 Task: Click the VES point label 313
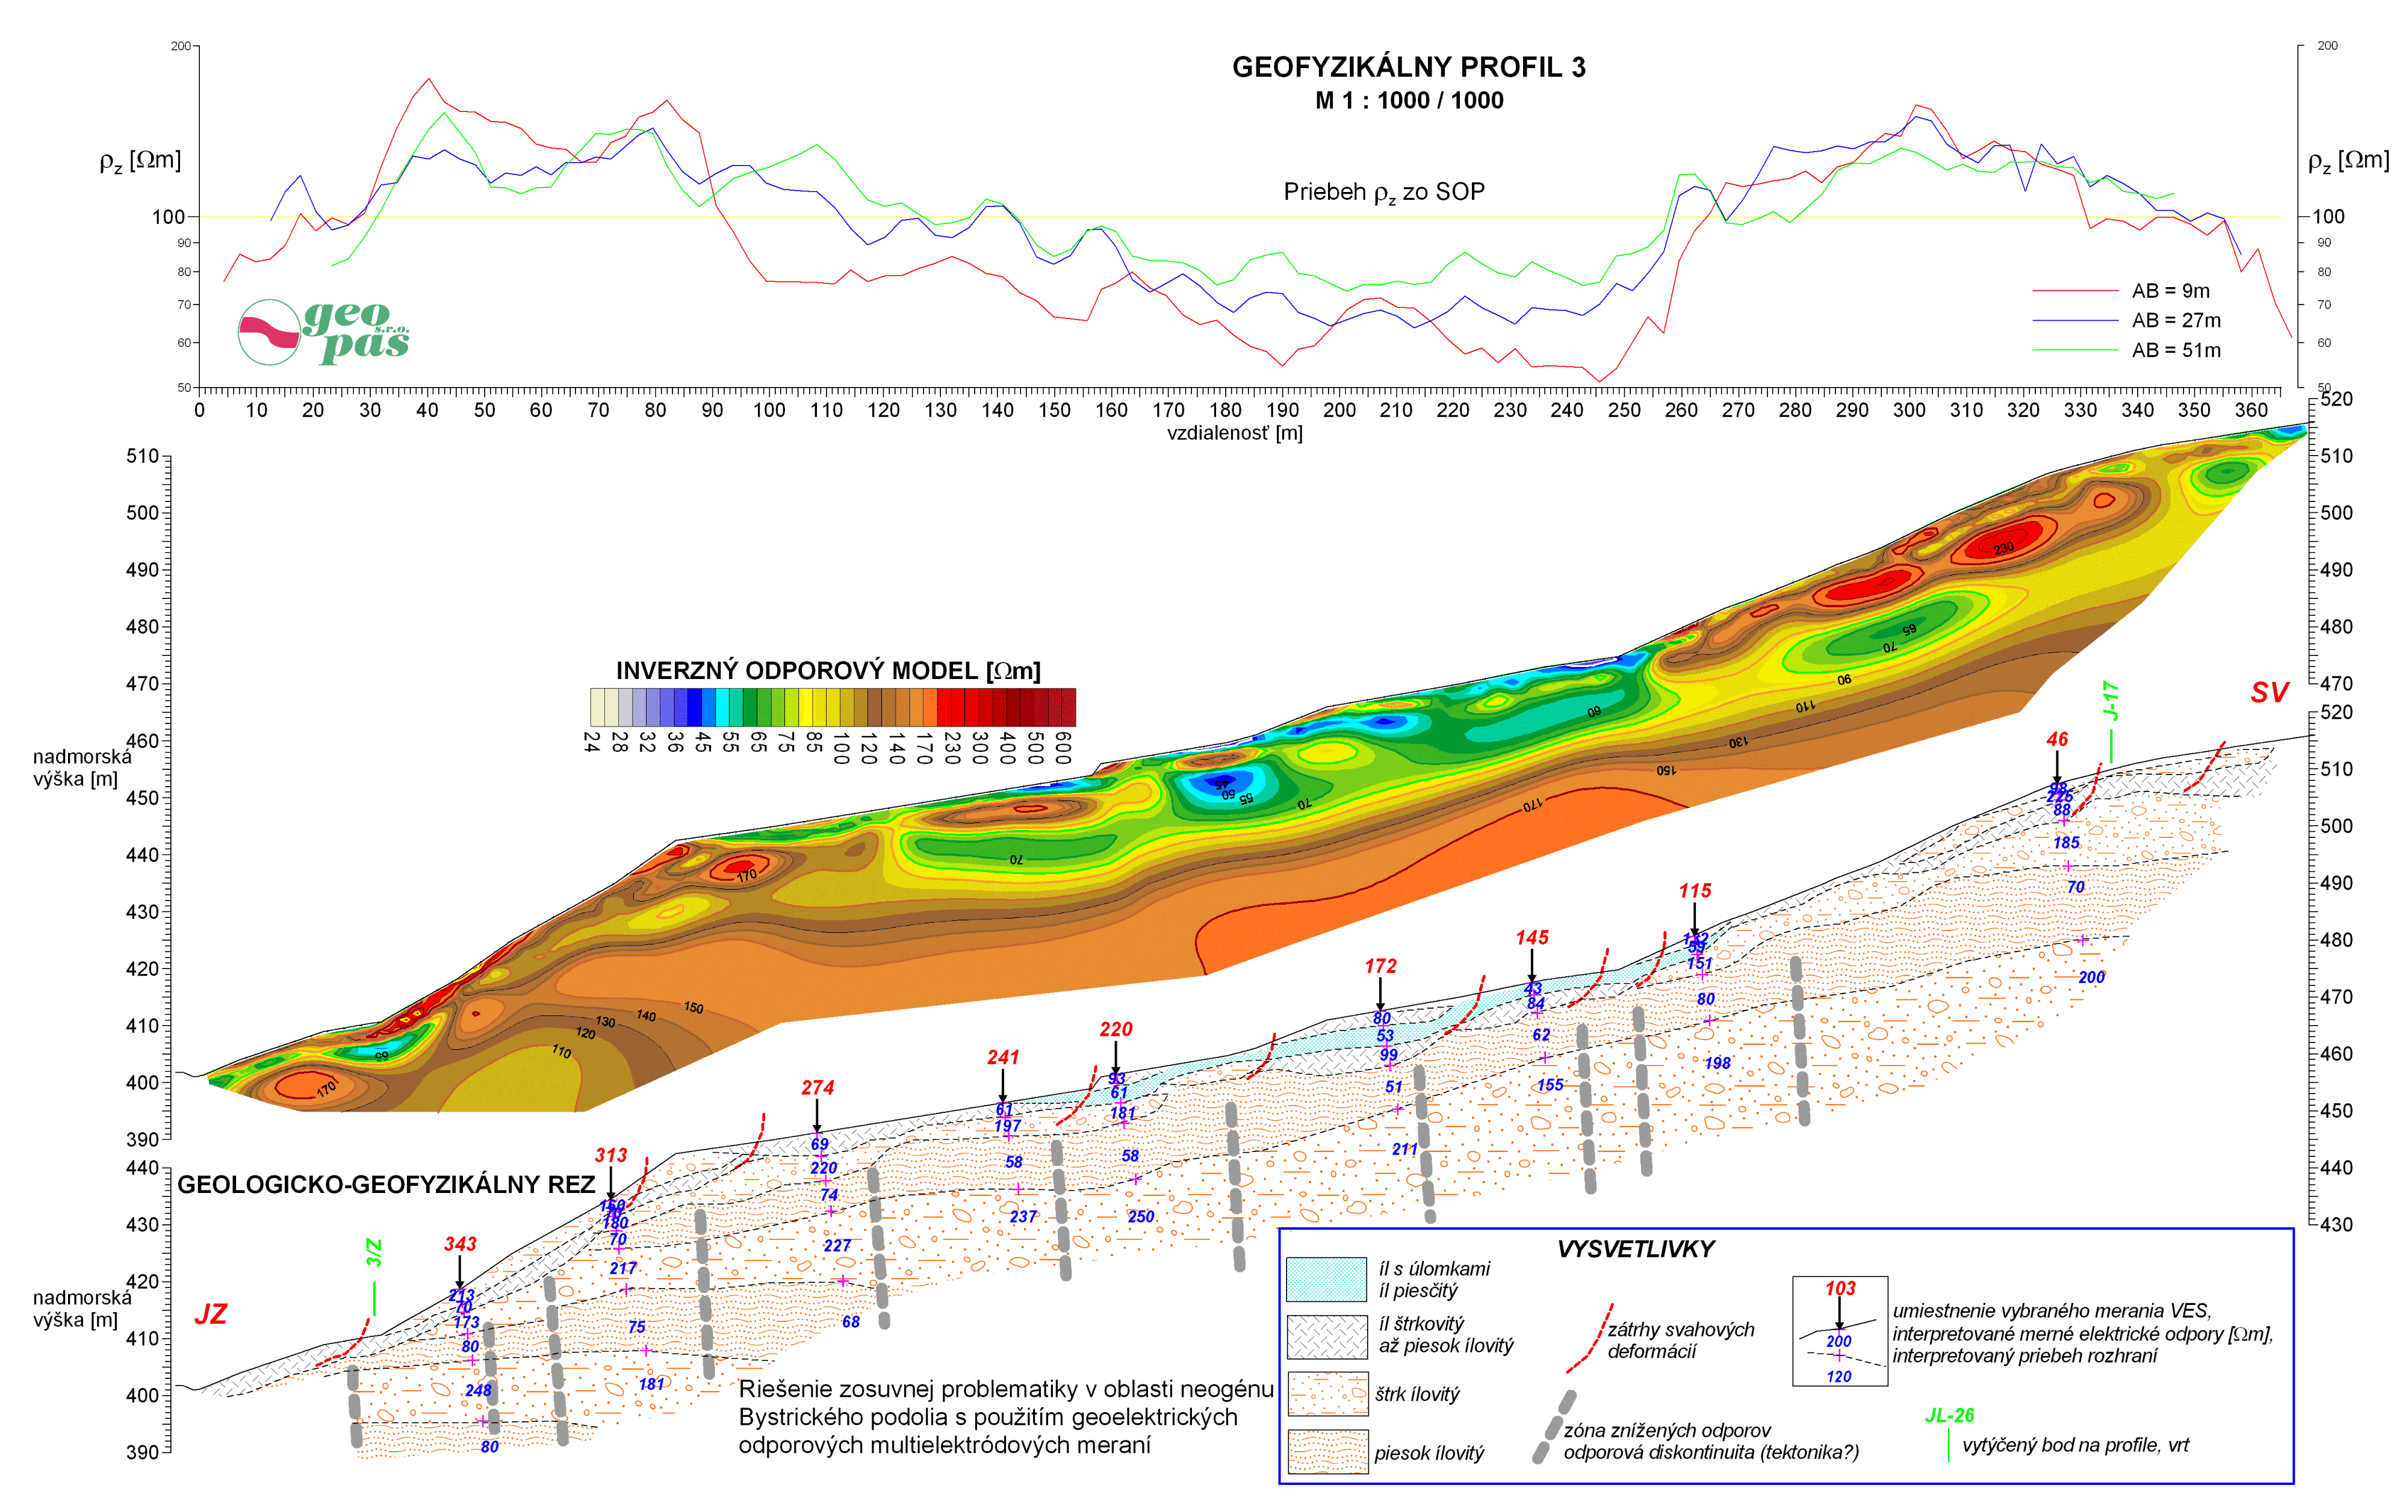click(x=611, y=1155)
